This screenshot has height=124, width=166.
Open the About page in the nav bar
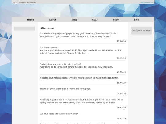(x=53, y=20)
